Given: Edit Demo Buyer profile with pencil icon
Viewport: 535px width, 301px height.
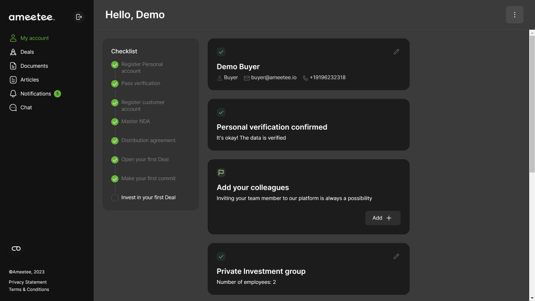Looking at the screenshot, I should [x=396, y=52].
